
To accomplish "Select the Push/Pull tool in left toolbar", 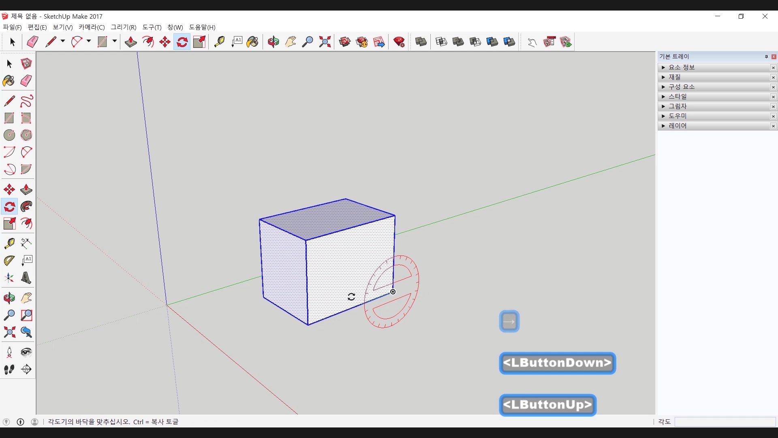I will [26, 190].
